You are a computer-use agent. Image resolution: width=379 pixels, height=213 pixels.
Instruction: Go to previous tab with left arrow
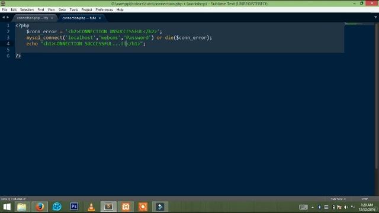point(4,17)
